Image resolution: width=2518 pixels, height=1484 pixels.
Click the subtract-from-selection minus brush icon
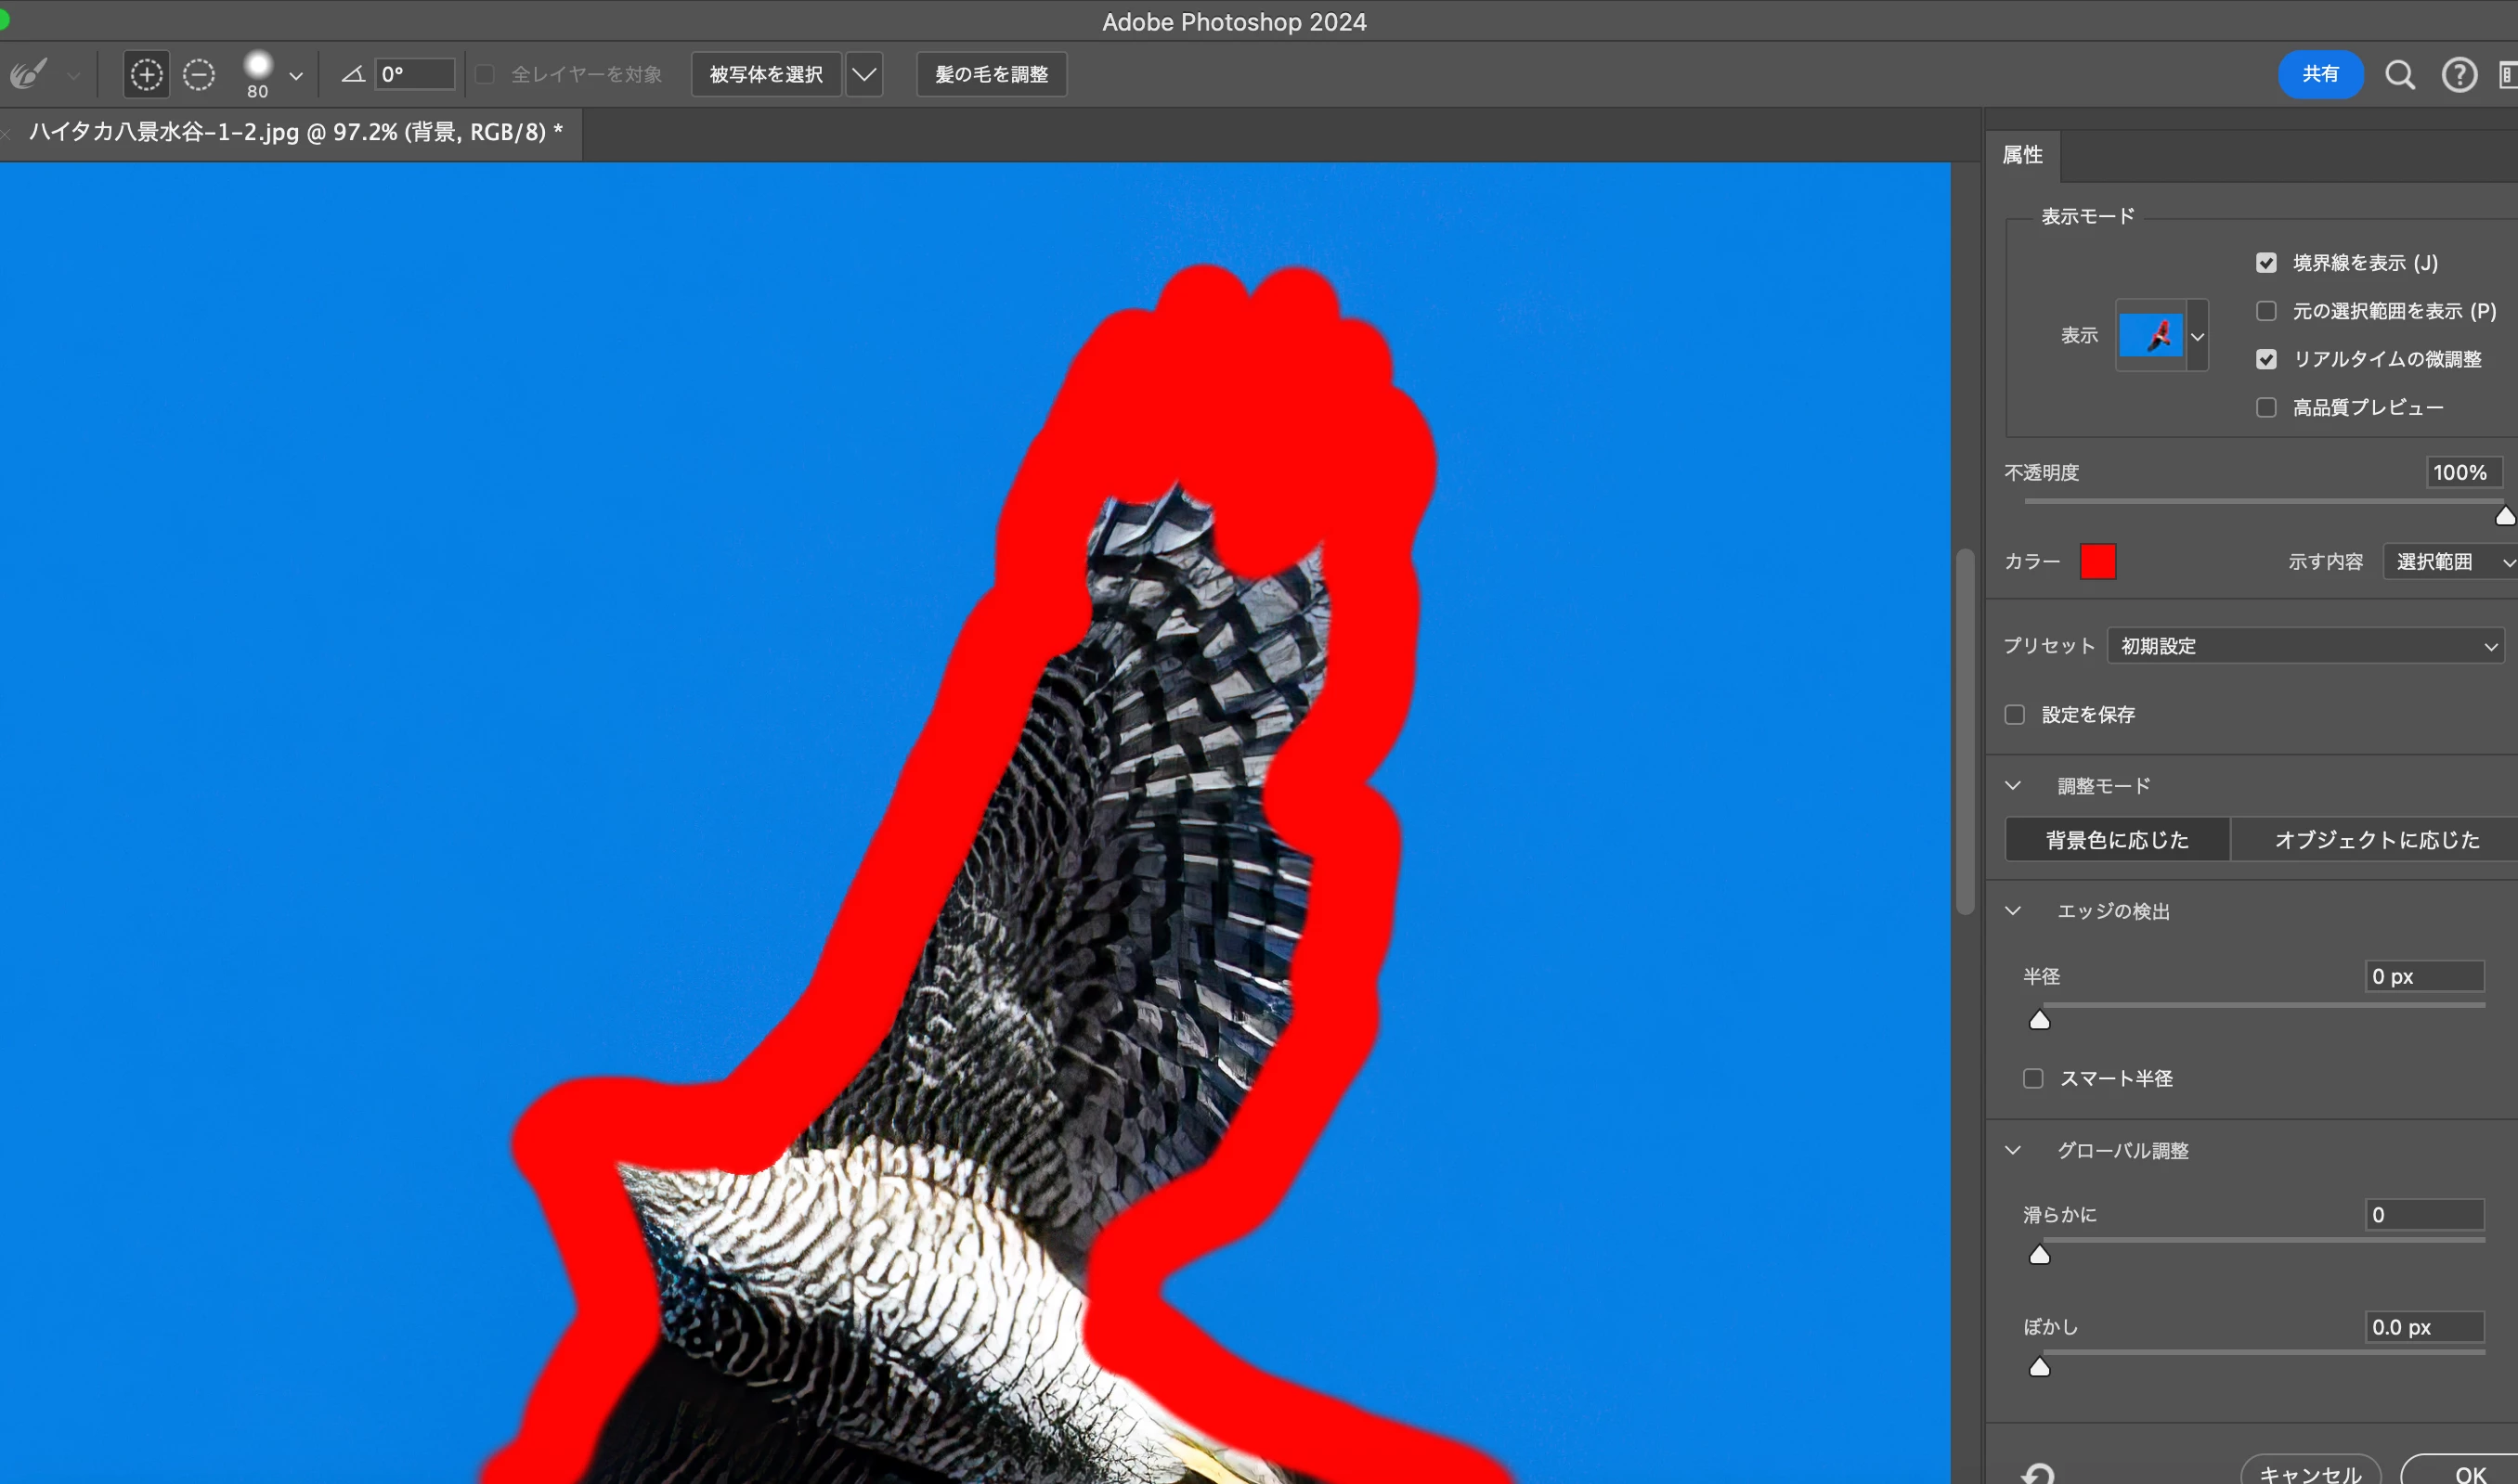coord(199,75)
